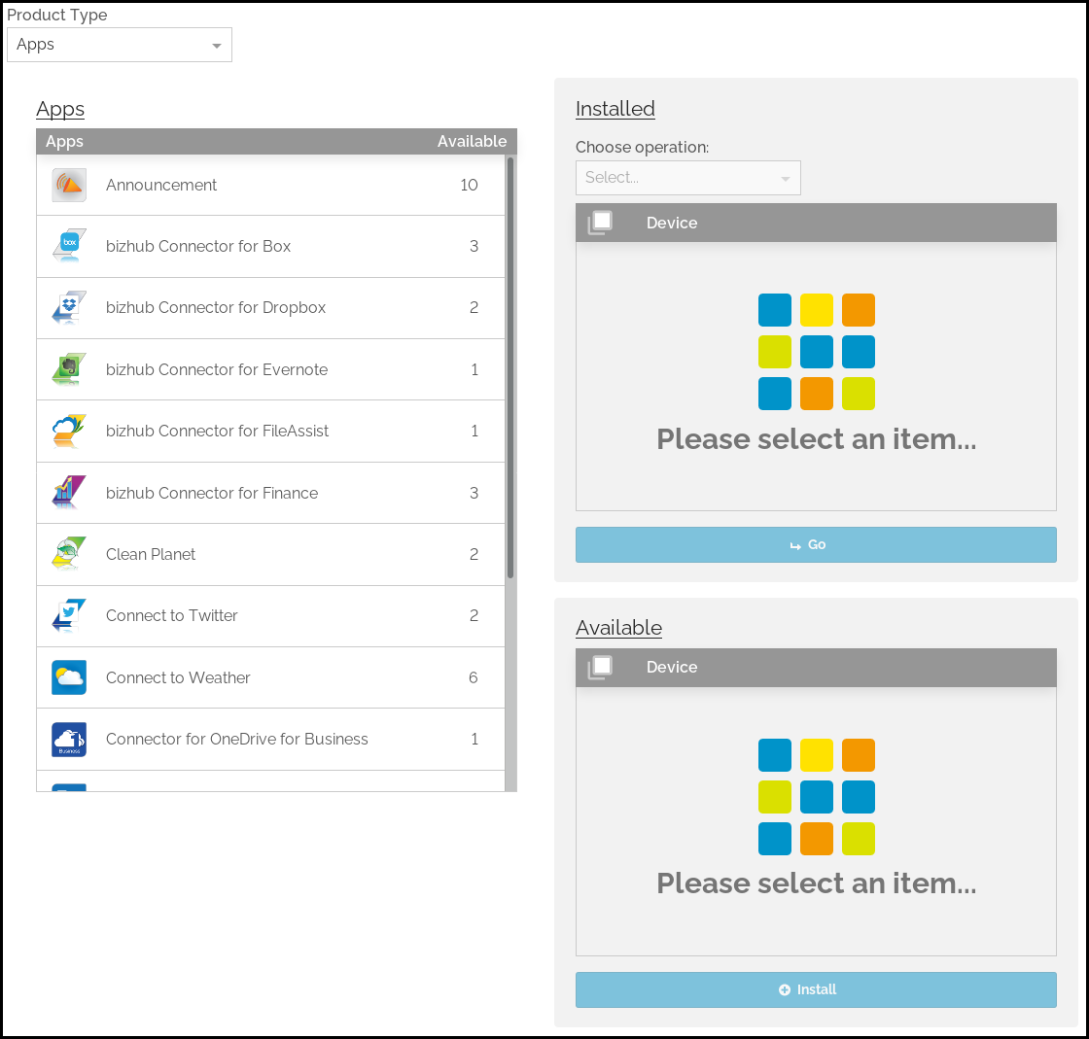Image resolution: width=1089 pixels, height=1039 pixels.
Task: Open the Product Type dropdown
Action: [x=120, y=45]
